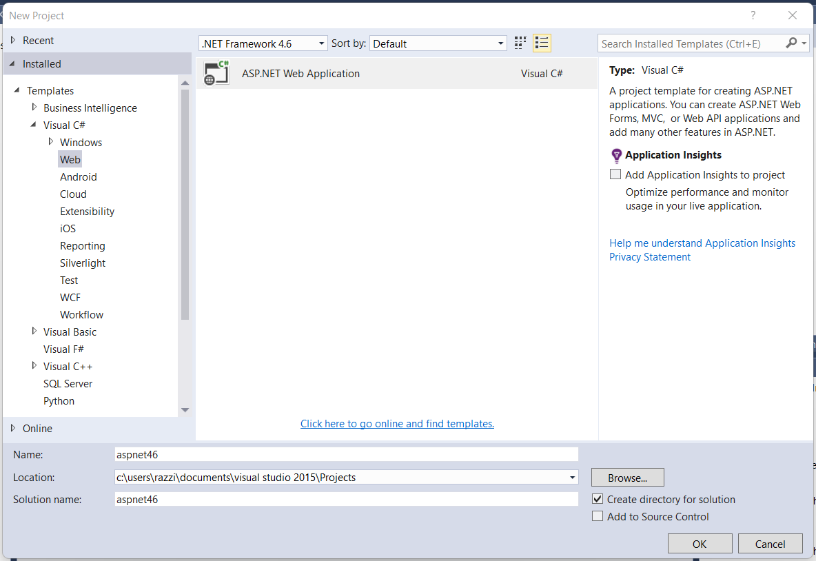Select the Web template category

pos(70,159)
